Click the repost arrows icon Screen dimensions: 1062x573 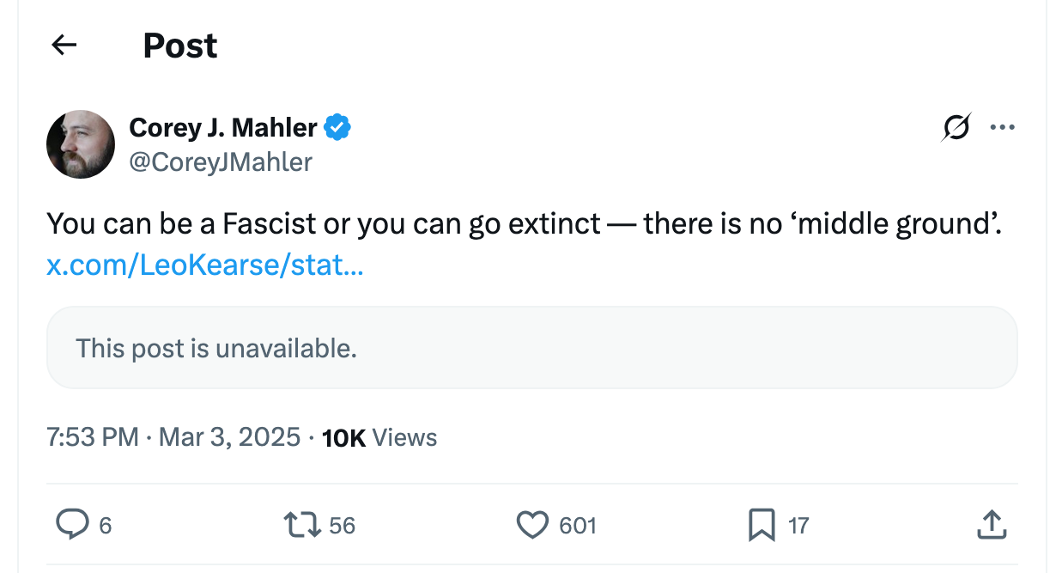click(302, 524)
